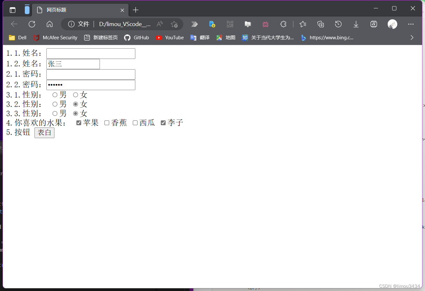Open a new tab with plus
425x291 pixels.
pos(136,10)
